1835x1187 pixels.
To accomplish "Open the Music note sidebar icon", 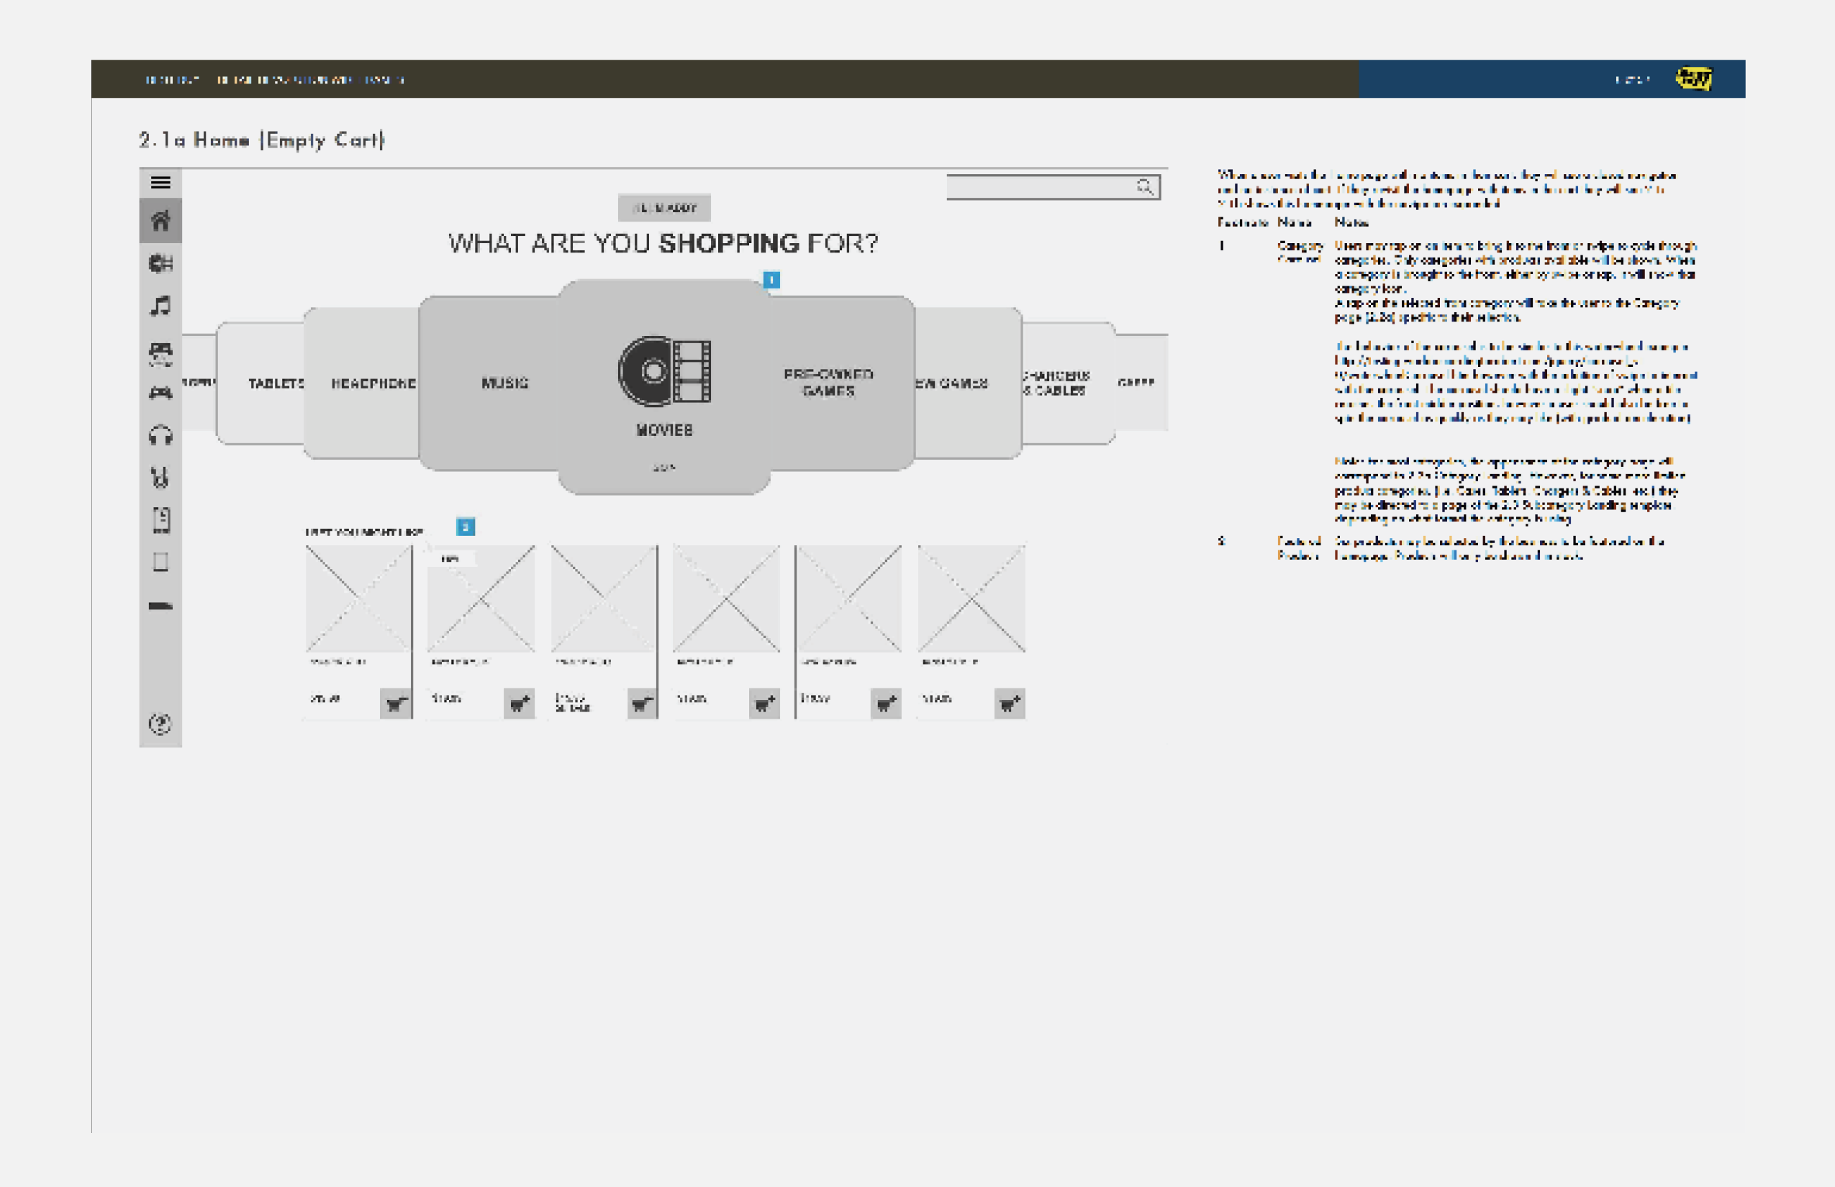I will tap(160, 306).
